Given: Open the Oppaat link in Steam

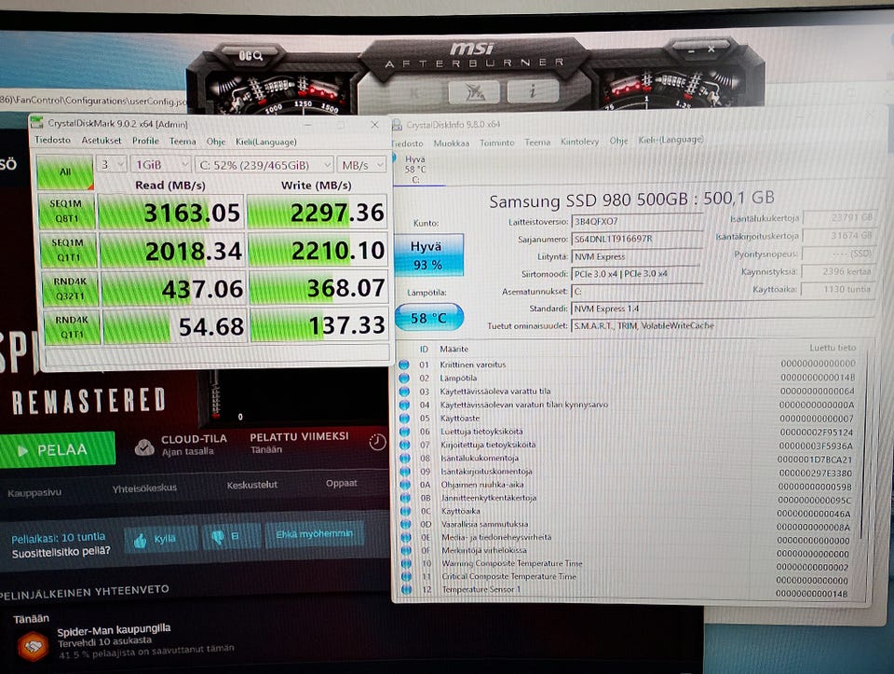Looking at the screenshot, I should pos(342,484).
